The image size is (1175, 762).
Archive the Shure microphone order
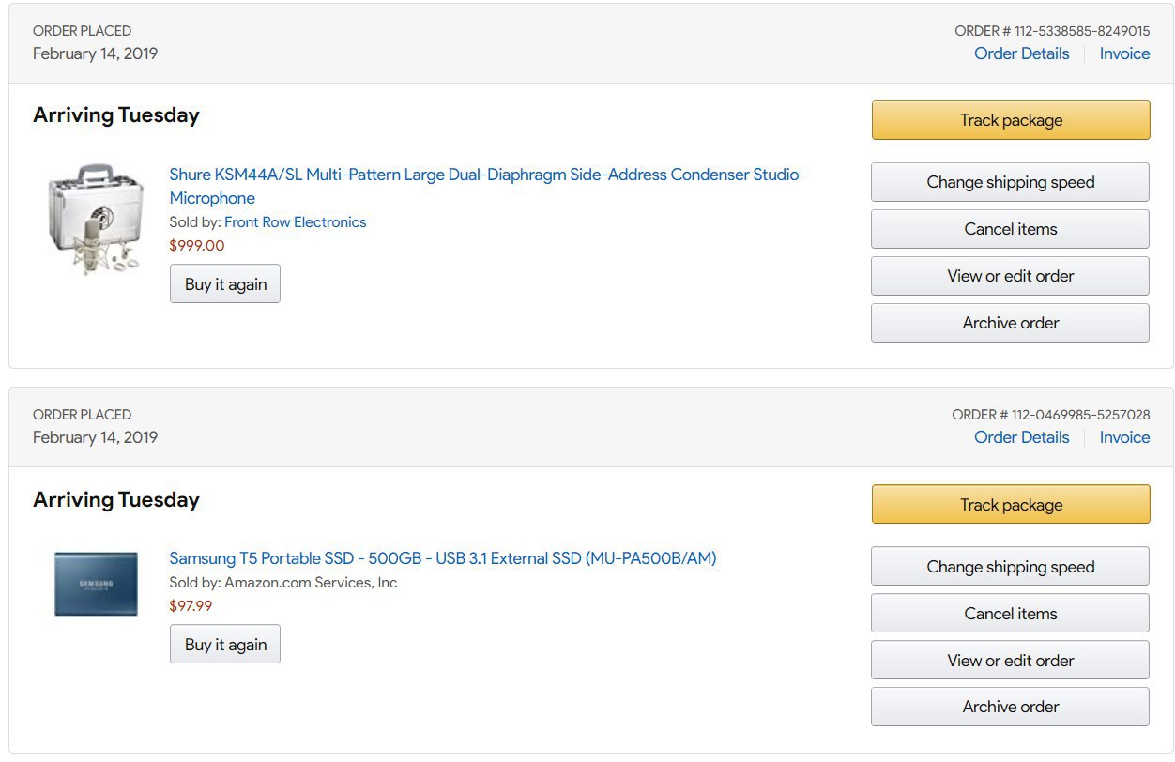point(1010,323)
